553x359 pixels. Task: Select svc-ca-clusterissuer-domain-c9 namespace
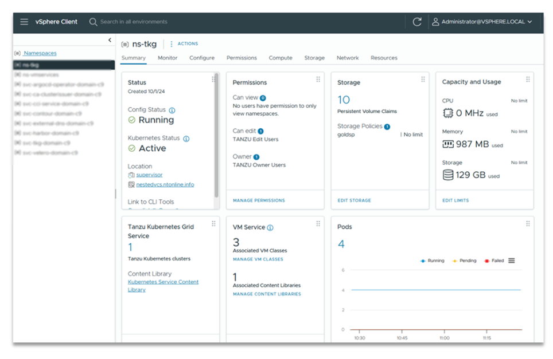62,94
